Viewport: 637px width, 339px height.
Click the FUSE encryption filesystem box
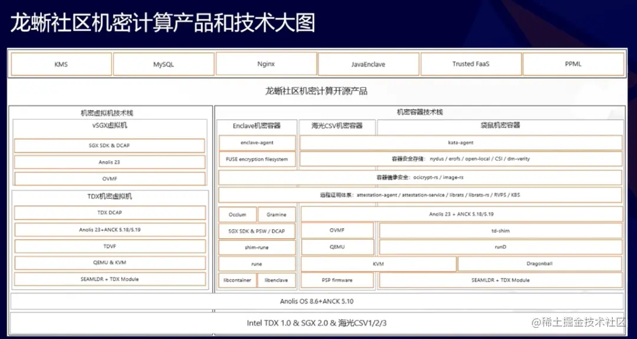click(x=257, y=159)
